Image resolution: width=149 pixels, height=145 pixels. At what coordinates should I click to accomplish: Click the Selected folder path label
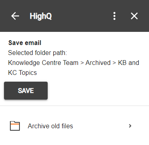tap(37, 53)
